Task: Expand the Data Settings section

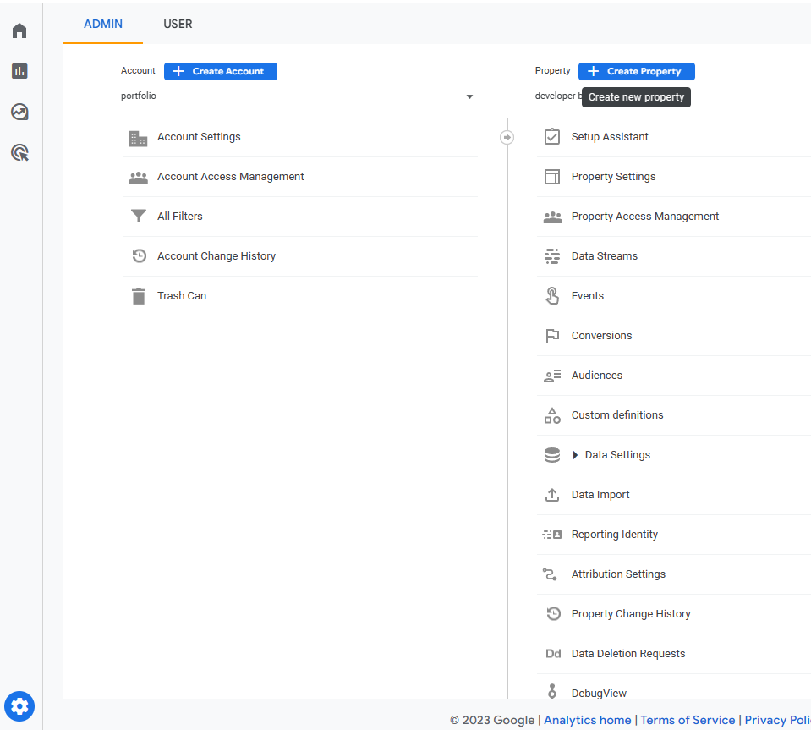Action: (575, 455)
